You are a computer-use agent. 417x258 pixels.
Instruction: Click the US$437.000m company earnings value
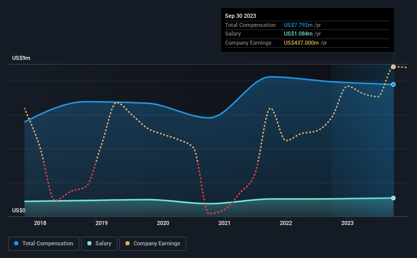pos(301,43)
